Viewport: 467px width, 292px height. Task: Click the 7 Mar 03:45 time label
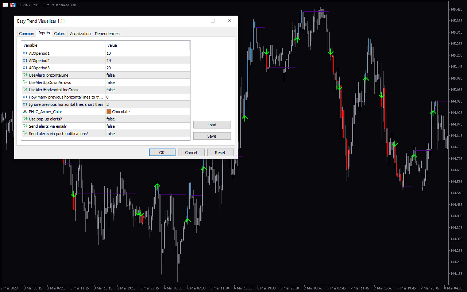[313, 288]
